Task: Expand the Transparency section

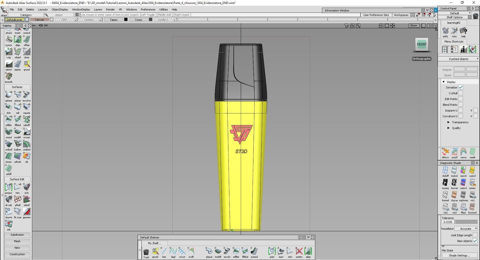Action: click(448, 122)
